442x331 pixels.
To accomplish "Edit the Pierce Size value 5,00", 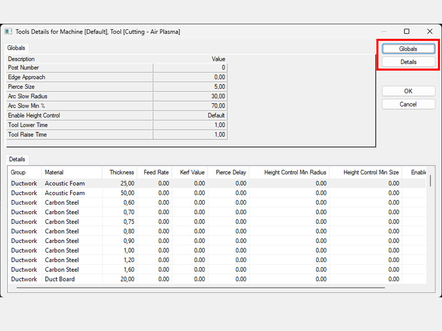I will (x=190, y=87).
